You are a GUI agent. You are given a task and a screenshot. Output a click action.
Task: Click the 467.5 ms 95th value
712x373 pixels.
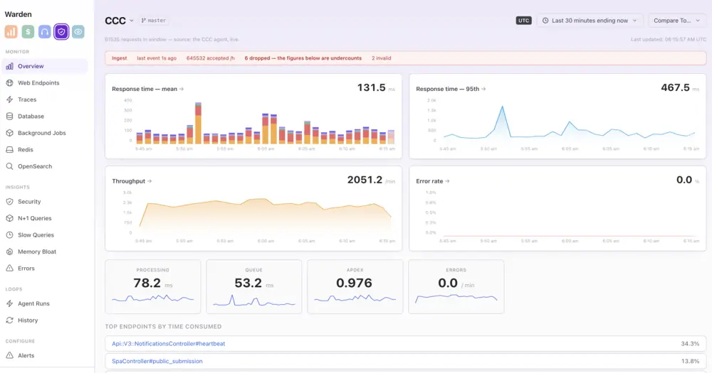[679, 87]
